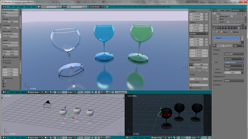Select Material slot in the material list
The width and height of the screenshot is (248, 139).
(226, 38)
